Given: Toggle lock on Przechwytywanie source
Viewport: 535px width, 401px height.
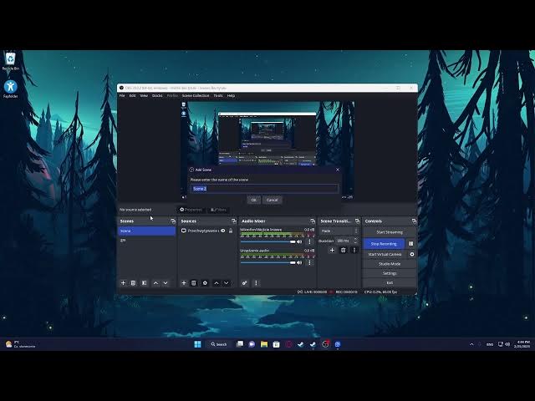Looking at the screenshot, I should coord(231,231).
